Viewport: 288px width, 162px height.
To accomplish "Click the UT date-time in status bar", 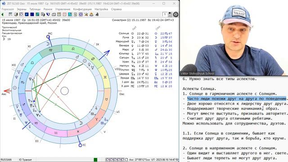I will [165, 160].
